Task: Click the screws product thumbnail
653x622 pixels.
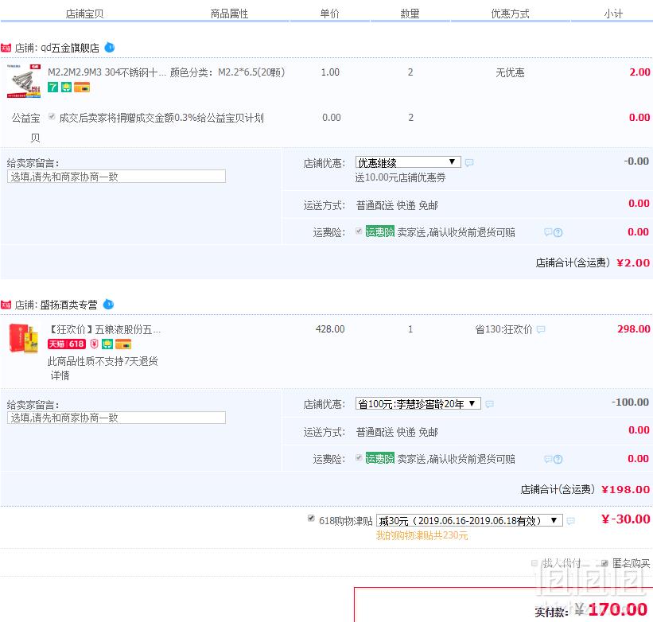Action: tap(24, 81)
